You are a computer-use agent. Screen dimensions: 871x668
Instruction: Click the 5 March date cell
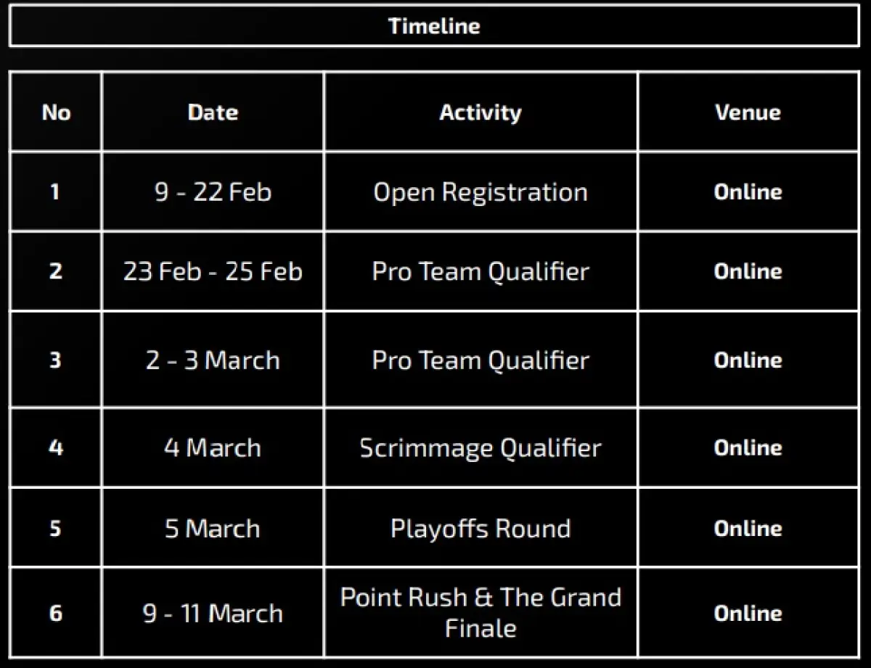pos(213,528)
